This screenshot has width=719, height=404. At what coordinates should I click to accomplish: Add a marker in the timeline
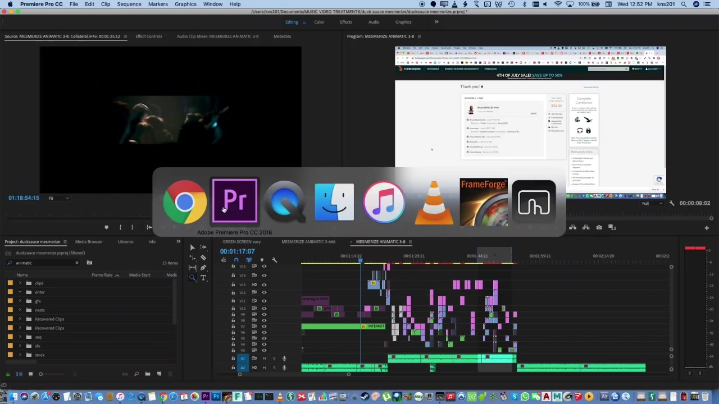pos(262,260)
